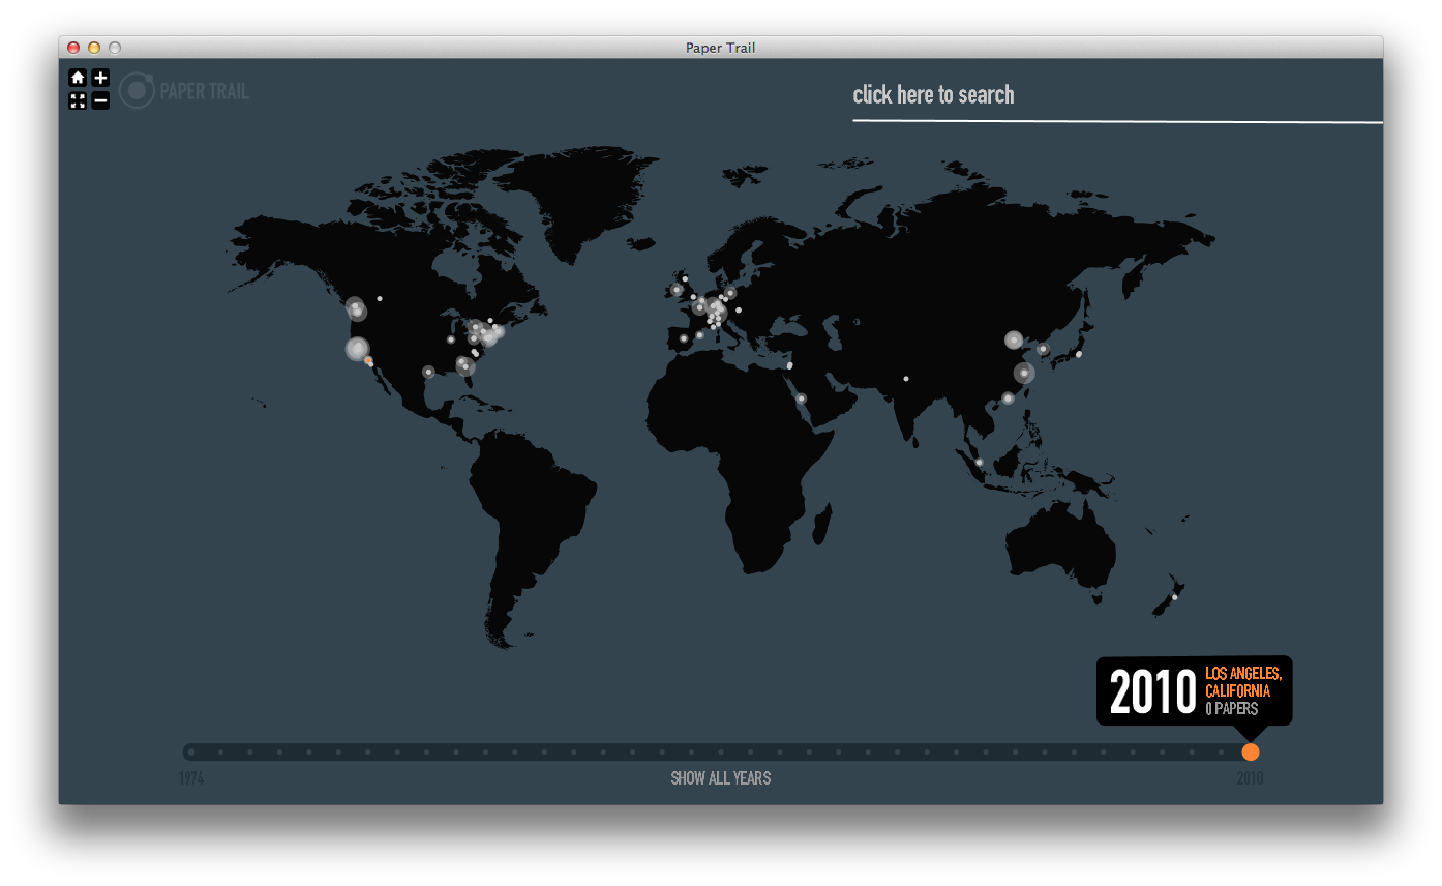Zoom out with the minus icon
Image resolution: width=1442 pixels, height=886 pixels.
(101, 101)
